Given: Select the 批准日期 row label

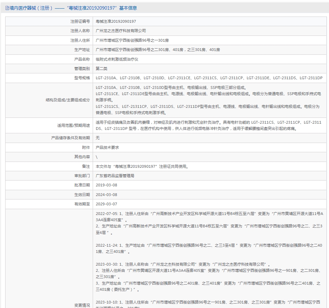Looking at the screenshot, I should coord(82,185).
